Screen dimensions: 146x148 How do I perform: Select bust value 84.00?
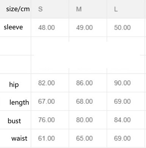coord(122,120)
